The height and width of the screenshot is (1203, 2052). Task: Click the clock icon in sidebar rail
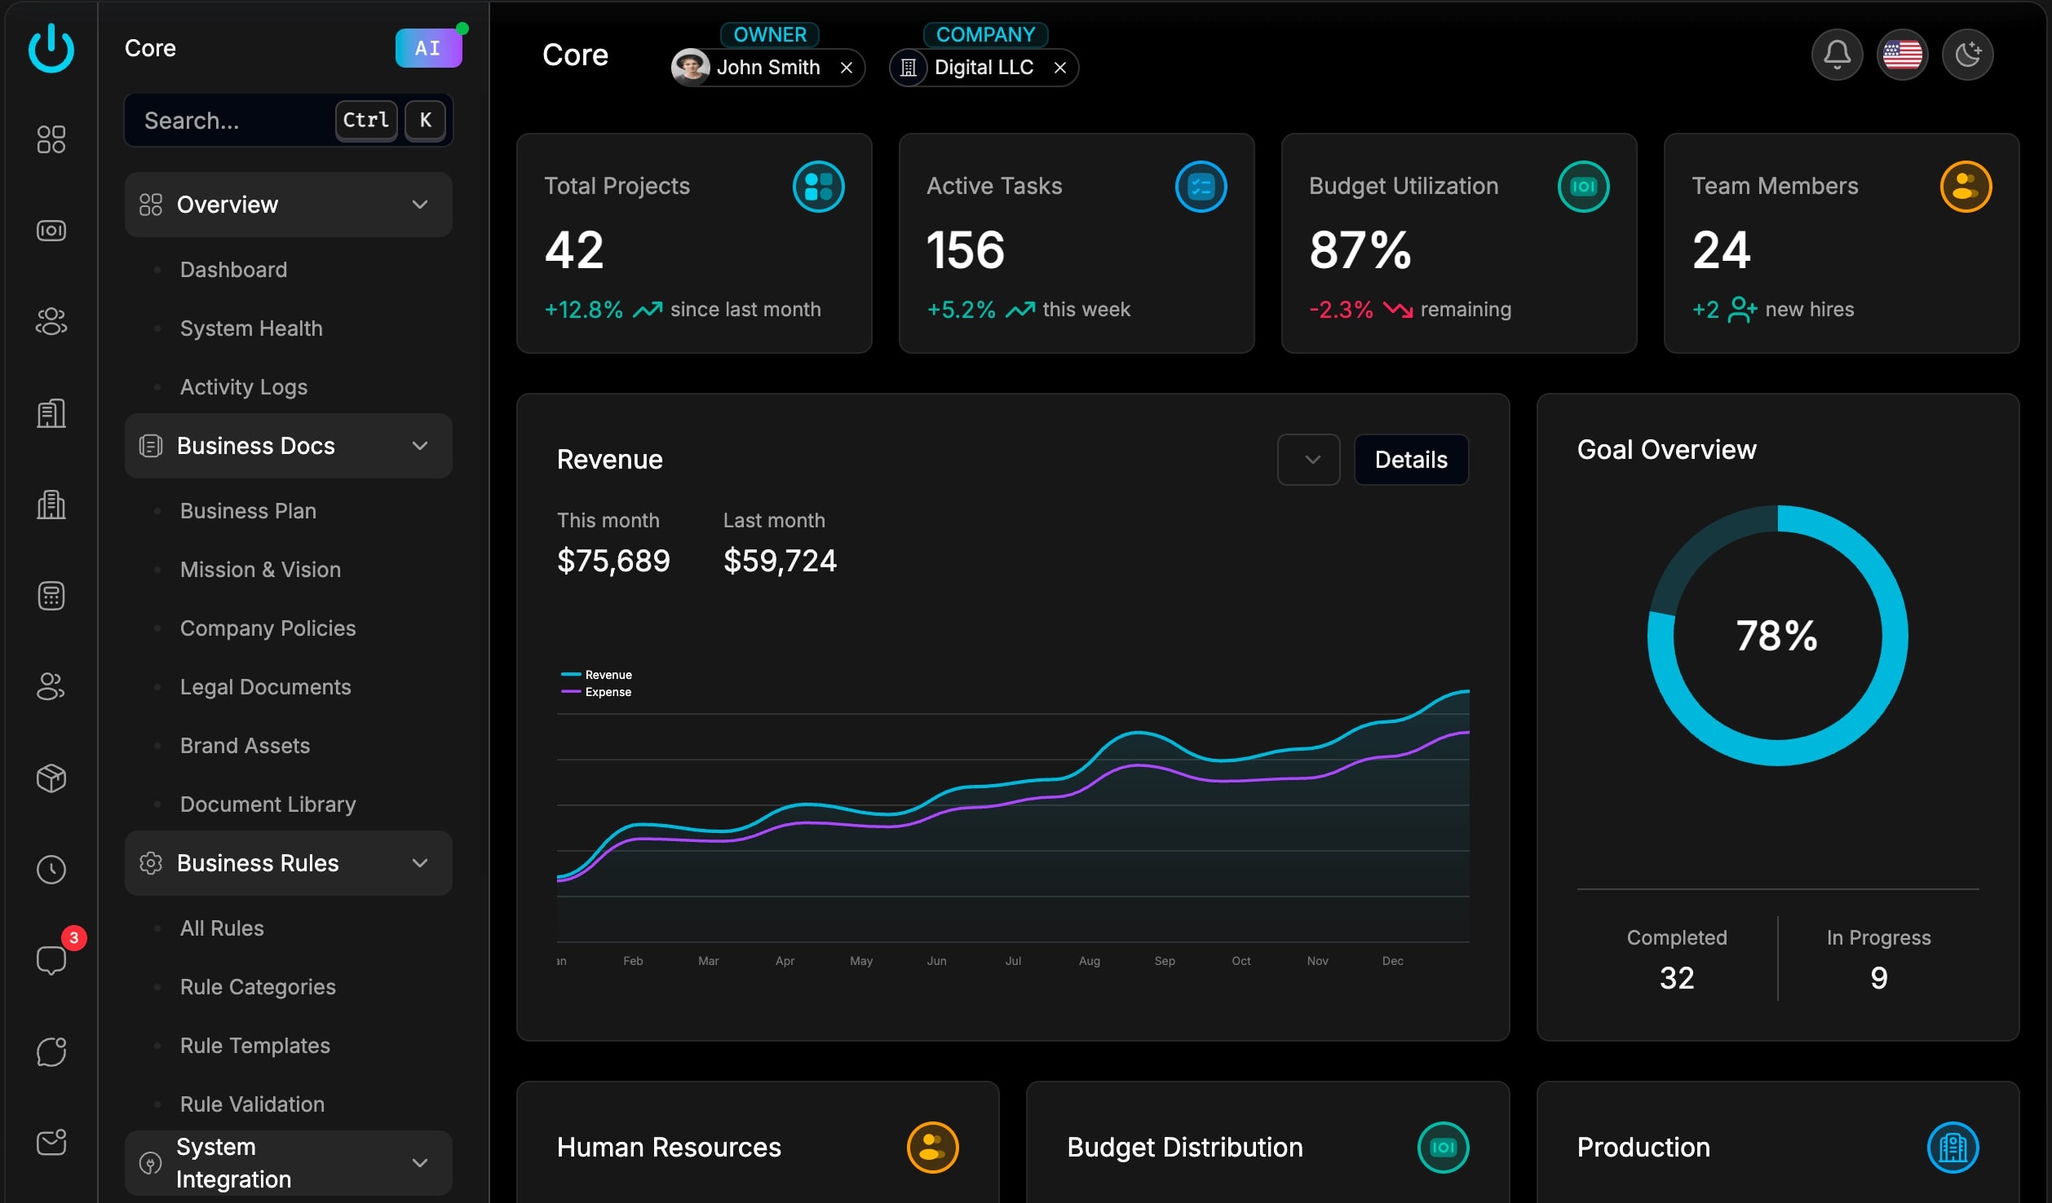(x=51, y=869)
